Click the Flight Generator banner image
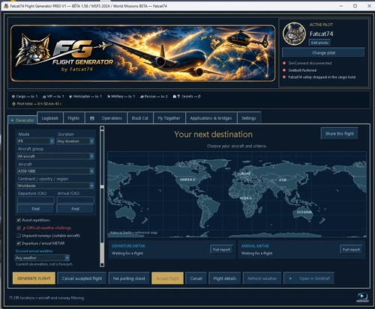This screenshot has width=375, height=309. (143, 53)
